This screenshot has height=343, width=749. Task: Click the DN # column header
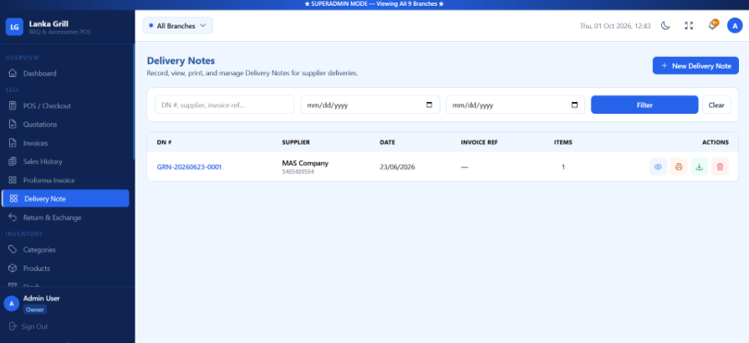(165, 142)
